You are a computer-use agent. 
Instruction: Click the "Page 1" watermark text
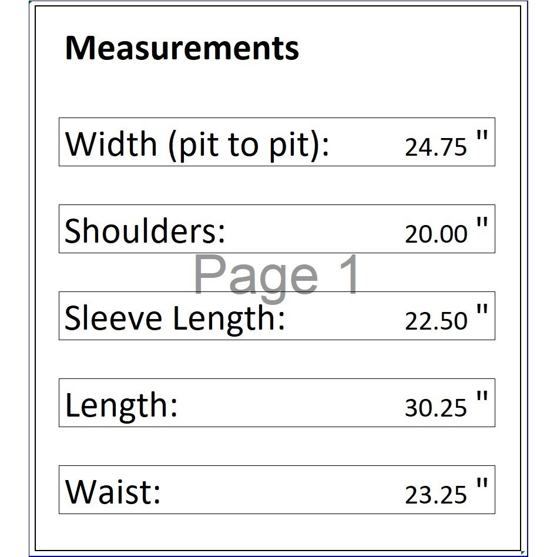point(276,275)
